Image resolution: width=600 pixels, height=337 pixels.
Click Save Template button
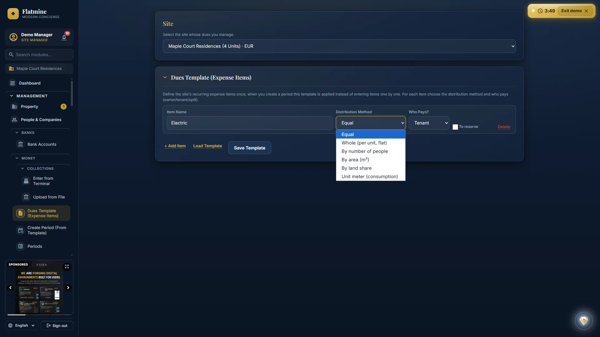tap(249, 148)
